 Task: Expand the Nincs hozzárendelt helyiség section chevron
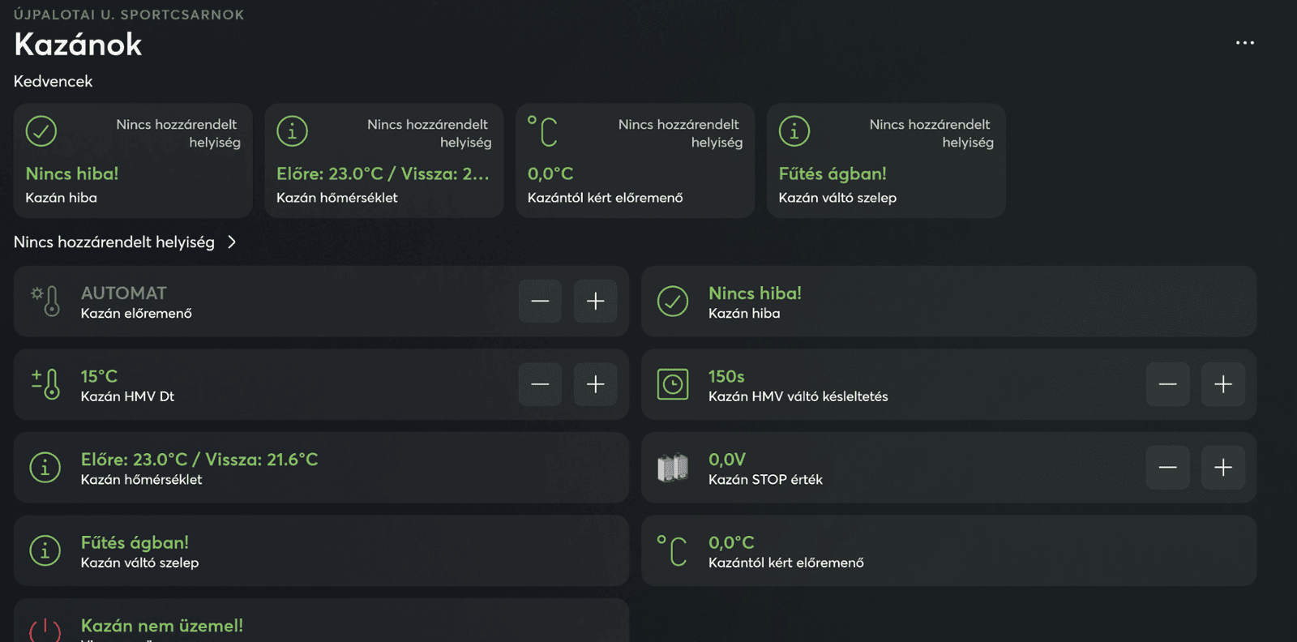(x=232, y=242)
